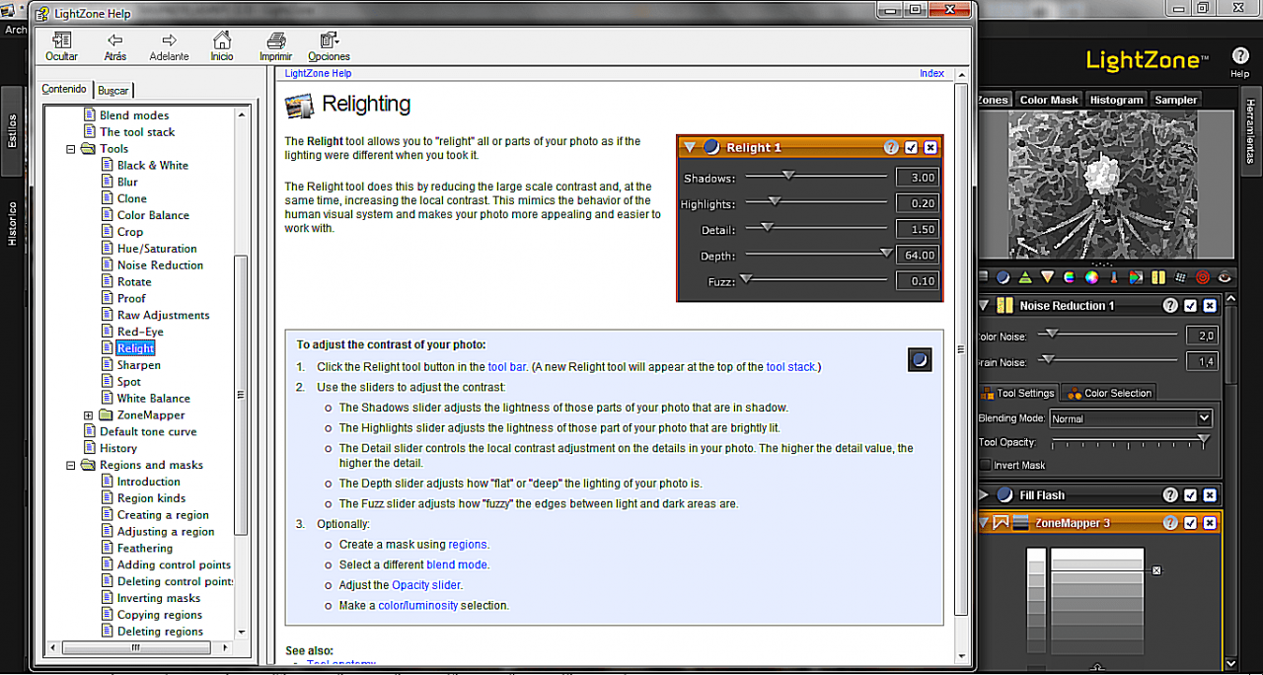
Task: Select the Blur tool icon
Action: [x=1048, y=277]
